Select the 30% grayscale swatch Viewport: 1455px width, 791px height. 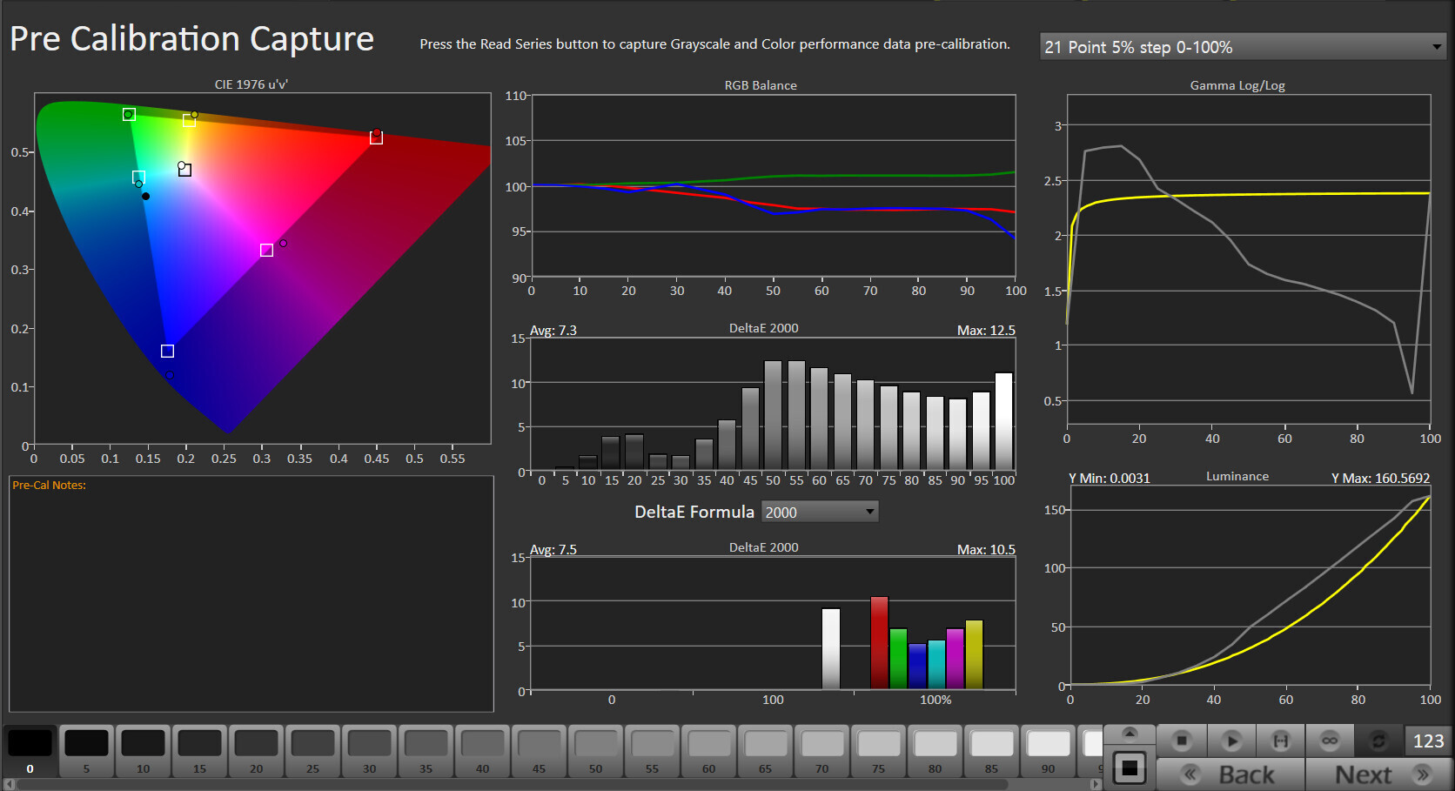pos(370,750)
